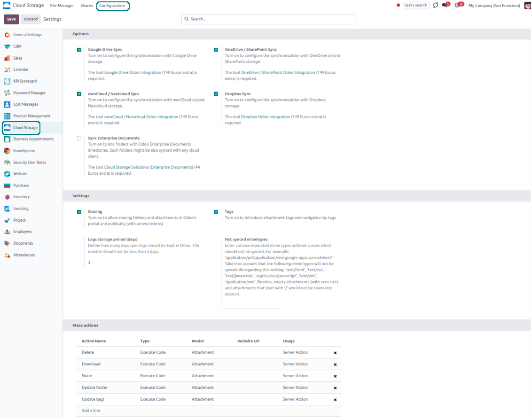Click Add a line in Mass actions
531x418 pixels.
tap(91, 410)
